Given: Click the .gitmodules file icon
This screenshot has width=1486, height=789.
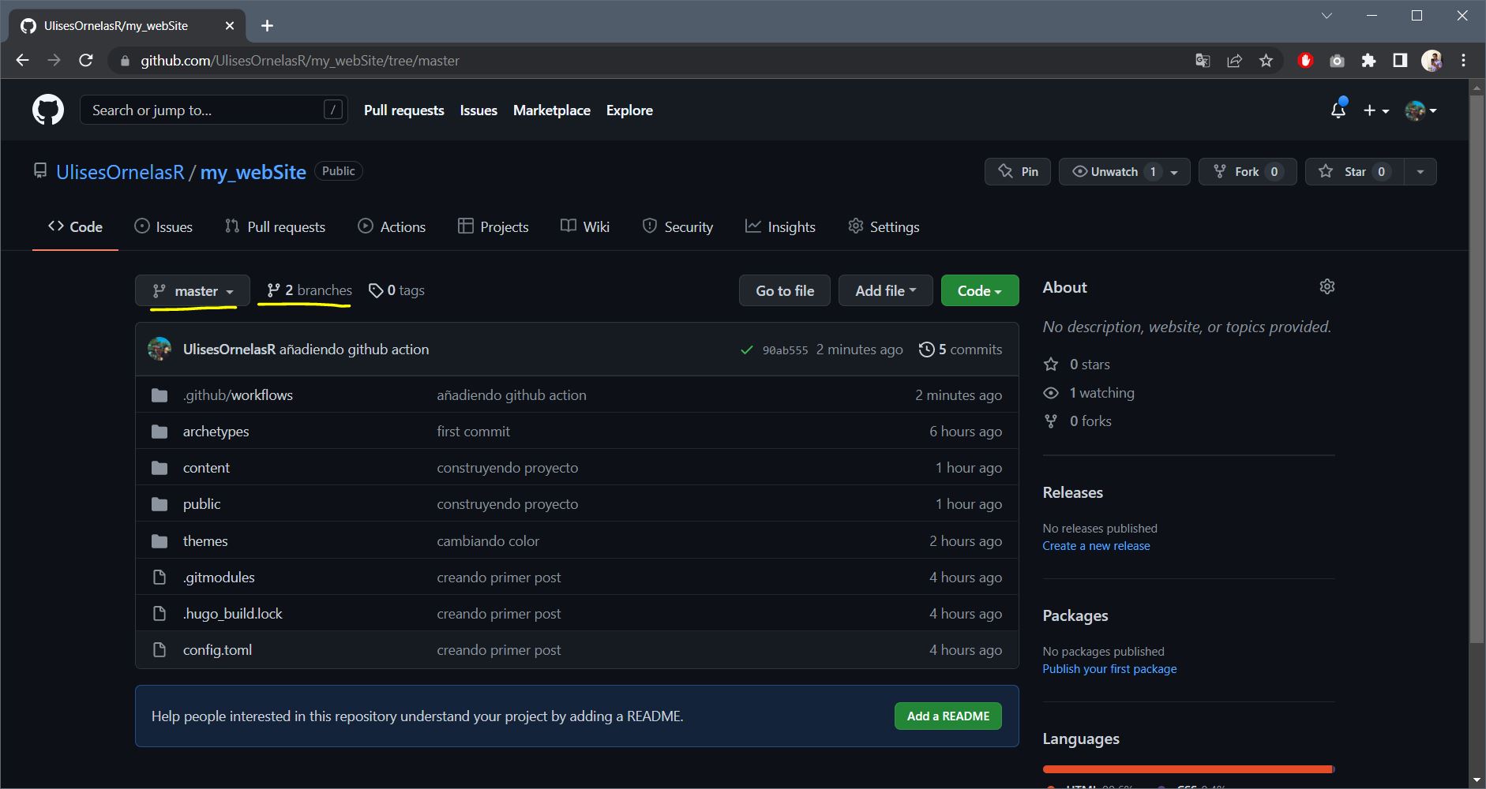Looking at the screenshot, I should click(159, 578).
